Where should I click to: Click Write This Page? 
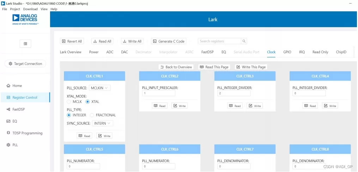coord(251,67)
